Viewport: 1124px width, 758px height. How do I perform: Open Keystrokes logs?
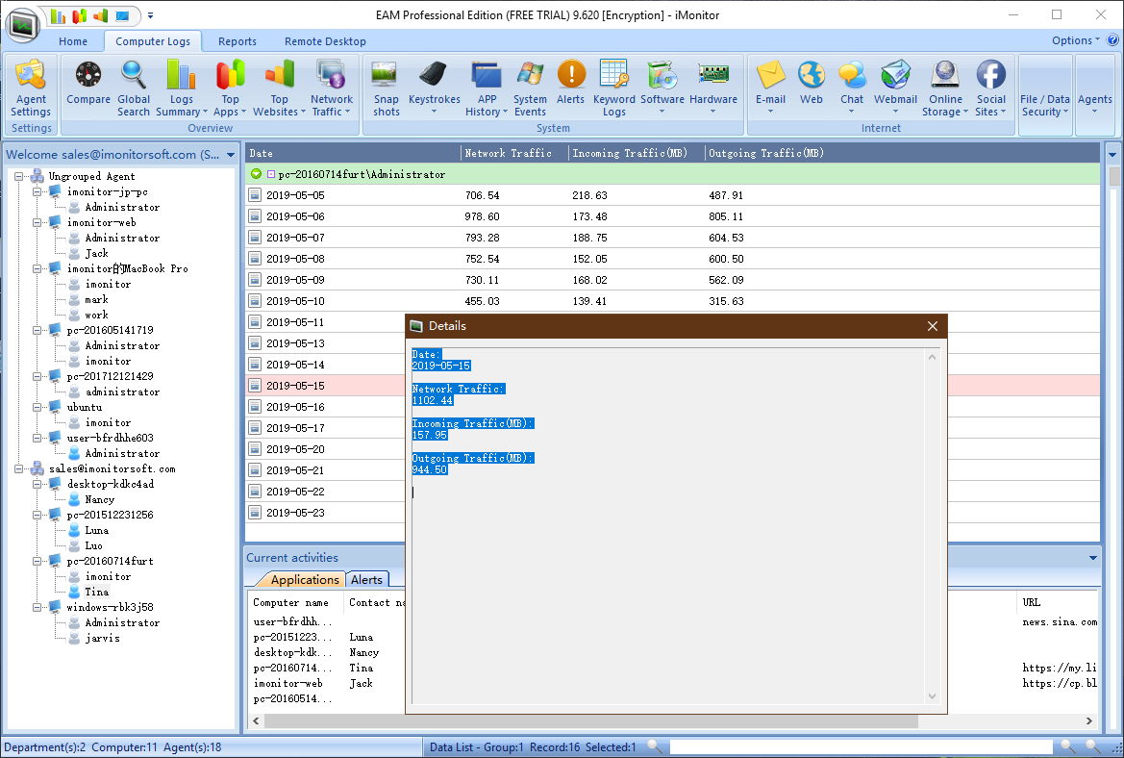click(434, 88)
